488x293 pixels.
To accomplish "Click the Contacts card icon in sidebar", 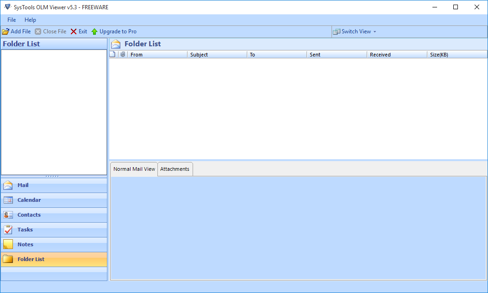I will coord(8,215).
